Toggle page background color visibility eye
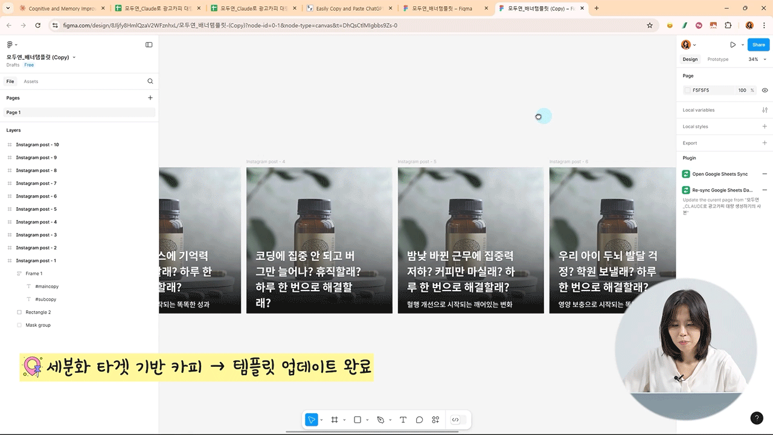Viewport: 773px width, 435px height. [x=765, y=90]
